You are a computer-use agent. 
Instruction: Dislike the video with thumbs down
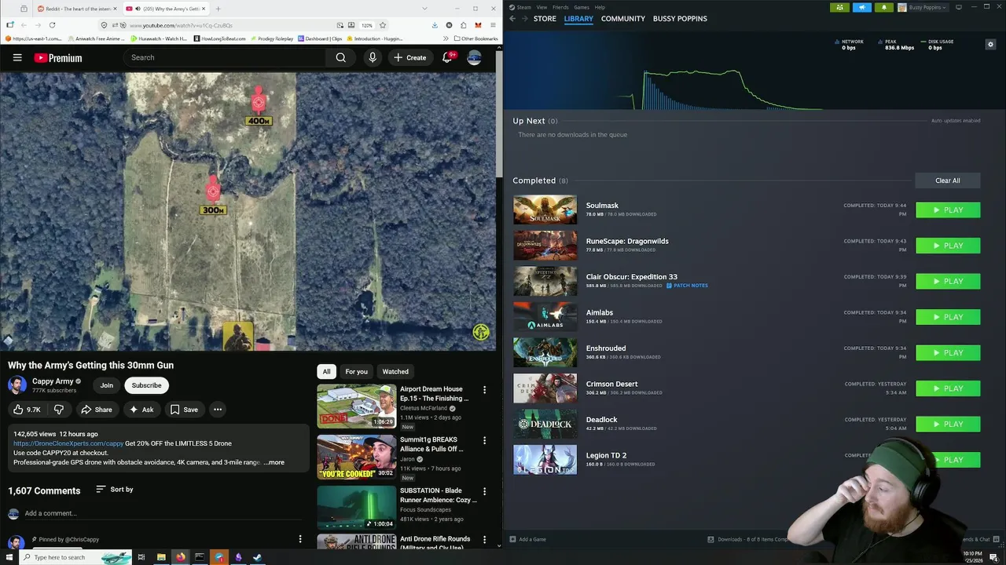(59, 410)
